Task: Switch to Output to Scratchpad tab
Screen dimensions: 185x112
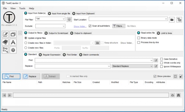Action: pos(56,33)
